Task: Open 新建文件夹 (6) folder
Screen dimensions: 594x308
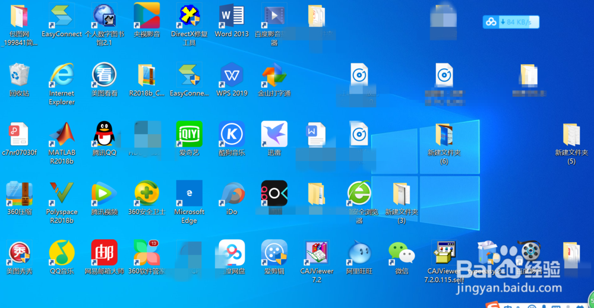Action: (x=444, y=134)
